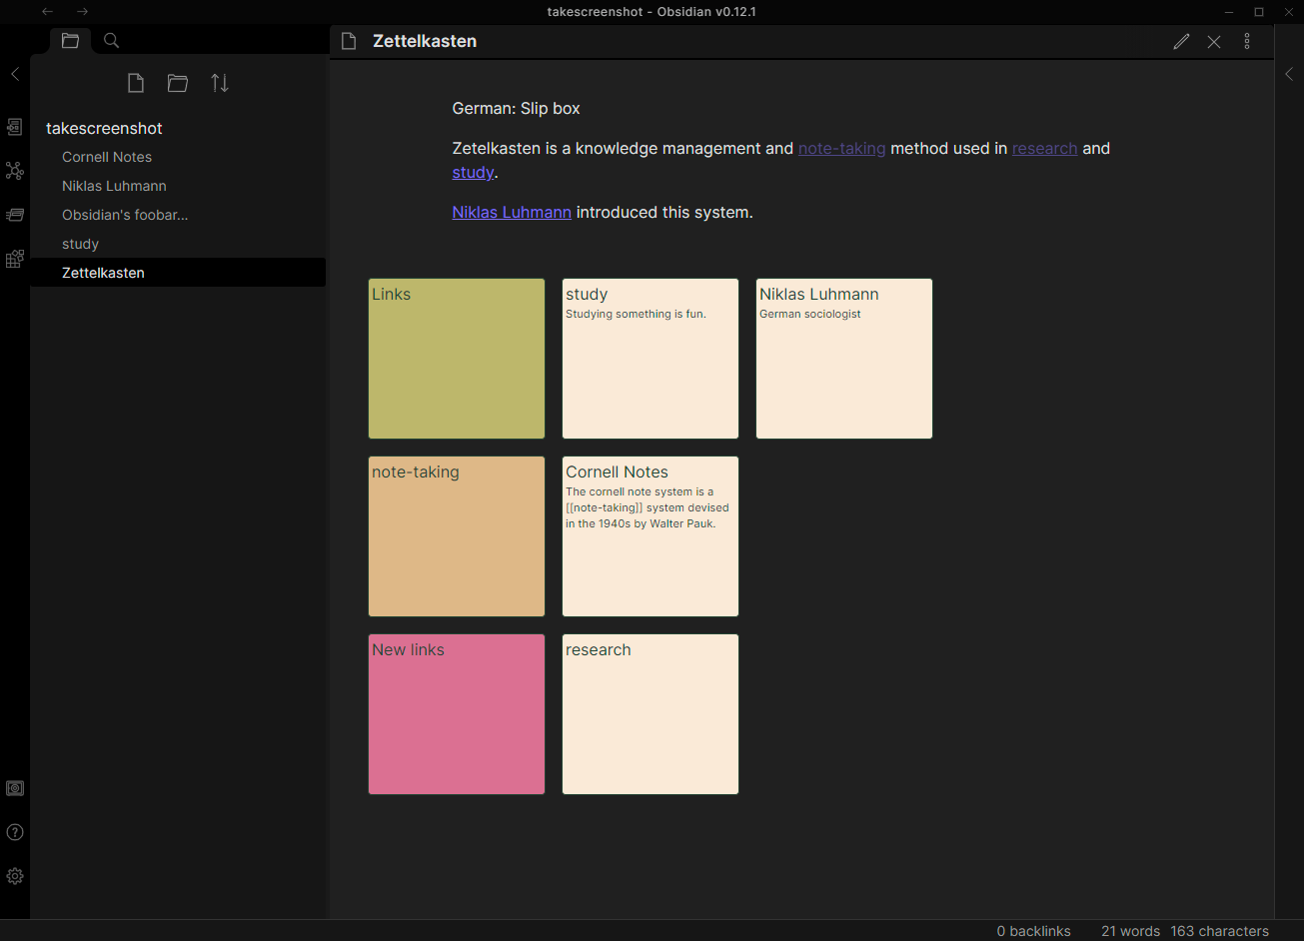
Task: Follow the research link in the paragraph
Action: click(1044, 149)
